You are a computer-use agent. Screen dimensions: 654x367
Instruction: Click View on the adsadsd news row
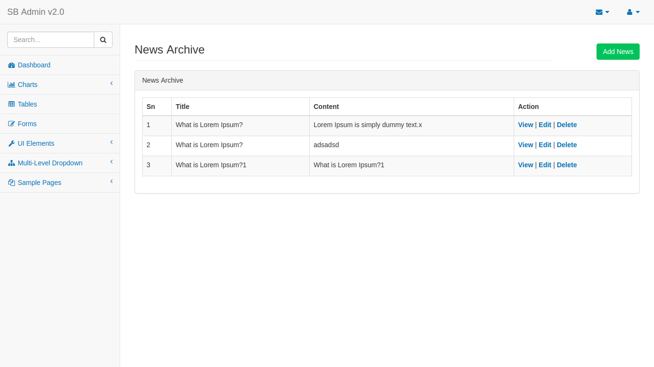click(525, 145)
